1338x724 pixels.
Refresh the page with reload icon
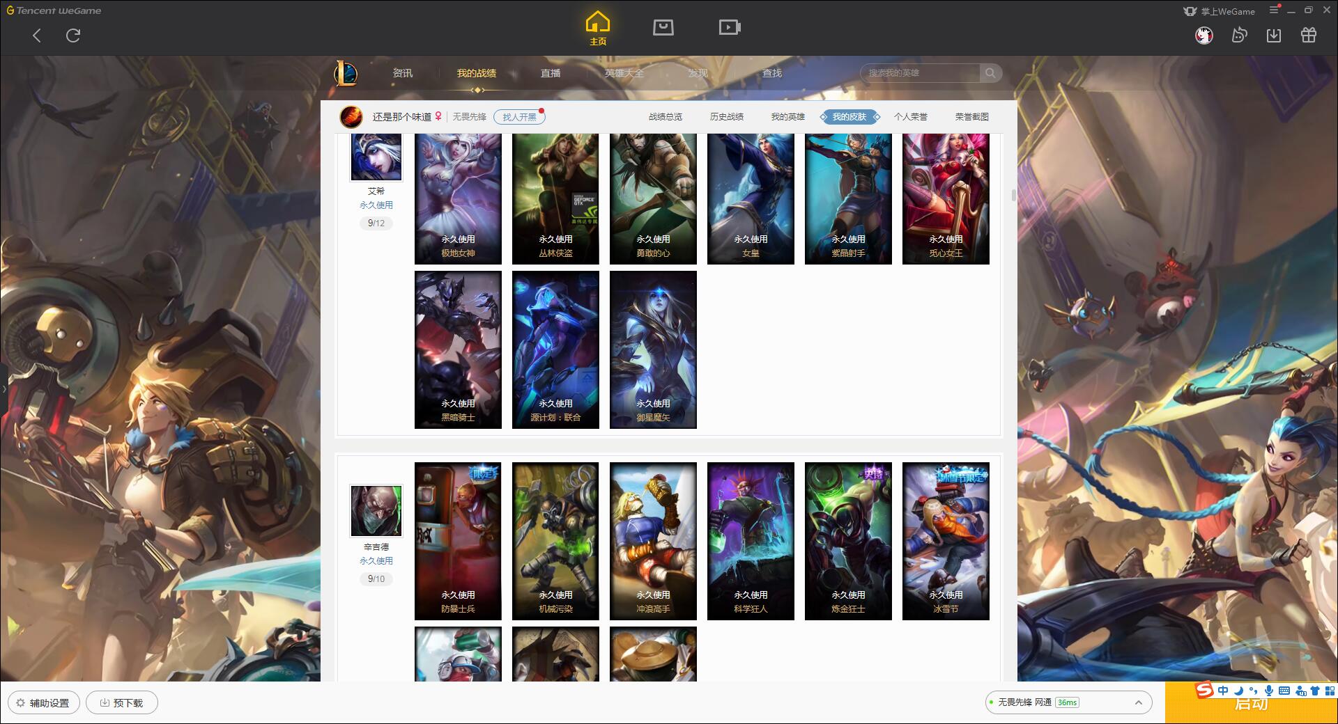[73, 36]
